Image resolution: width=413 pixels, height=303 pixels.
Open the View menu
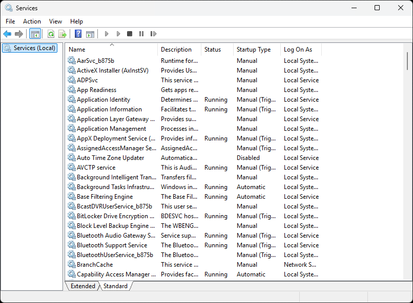pos(55,21)
